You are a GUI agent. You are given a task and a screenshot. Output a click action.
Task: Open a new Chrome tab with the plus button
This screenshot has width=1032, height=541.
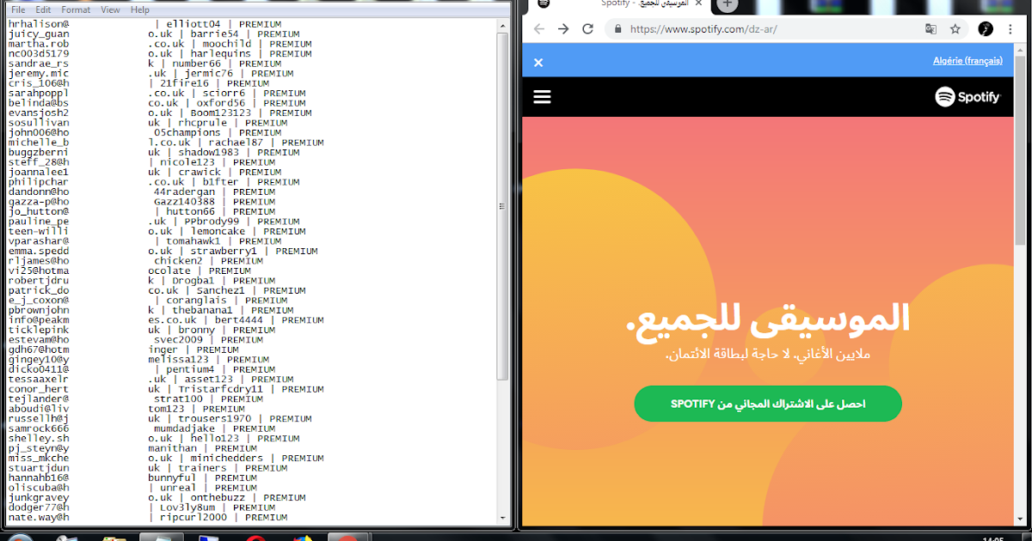pos(728,4)
